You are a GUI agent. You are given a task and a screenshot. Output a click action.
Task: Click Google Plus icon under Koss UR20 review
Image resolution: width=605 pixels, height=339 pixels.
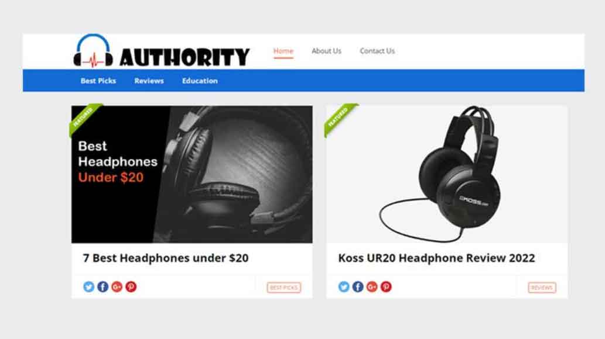pyautogui.click(x=372, y=286)
